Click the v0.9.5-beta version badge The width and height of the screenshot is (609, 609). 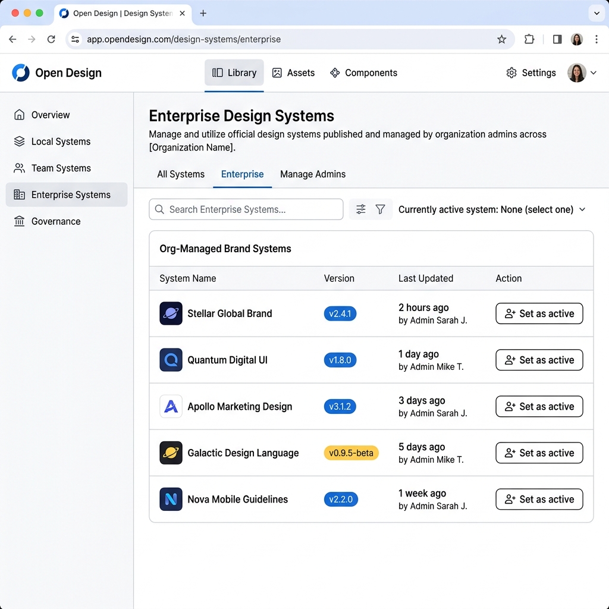[351, 453]
